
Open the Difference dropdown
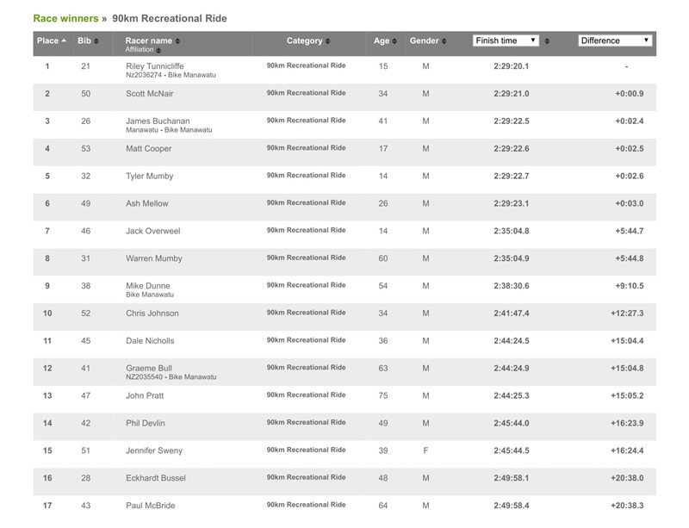[615, 40]
